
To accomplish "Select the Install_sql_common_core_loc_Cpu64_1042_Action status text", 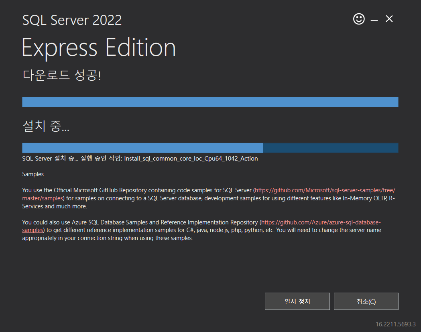I will (x=191, y=159).
